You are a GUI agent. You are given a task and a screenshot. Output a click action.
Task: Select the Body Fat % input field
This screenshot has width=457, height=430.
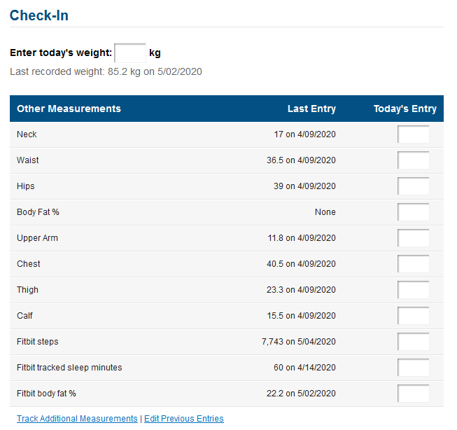(x=414, y=212)
